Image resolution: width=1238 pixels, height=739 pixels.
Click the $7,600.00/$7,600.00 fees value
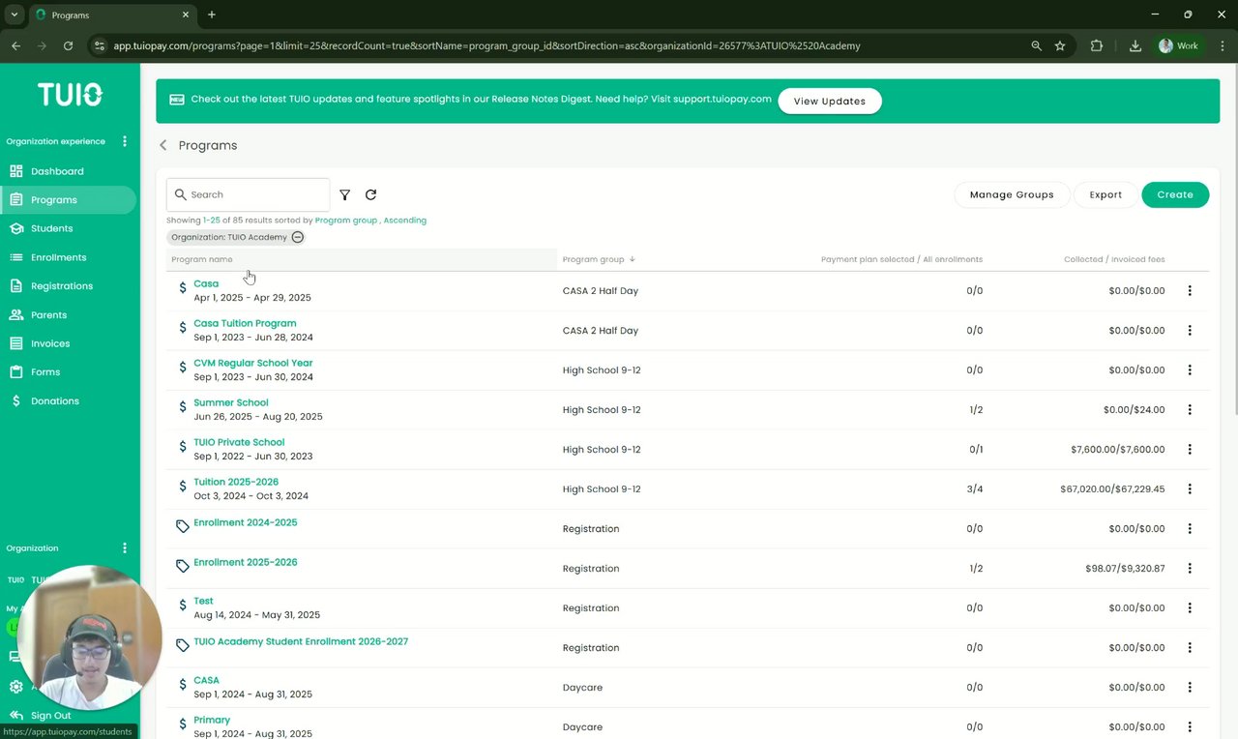coord(1118,449)
